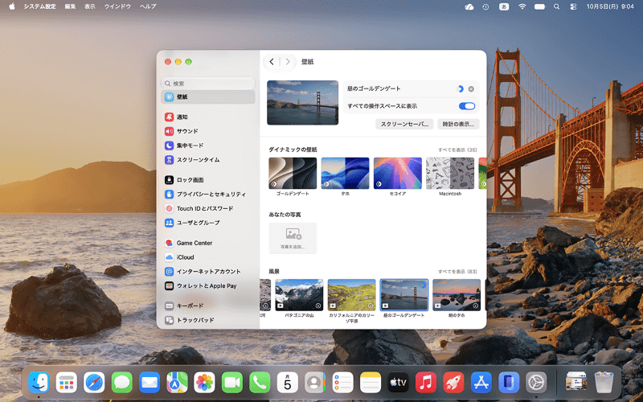Click すべてを表示 (35) for dynamic wallpapers

coord(457,150)
